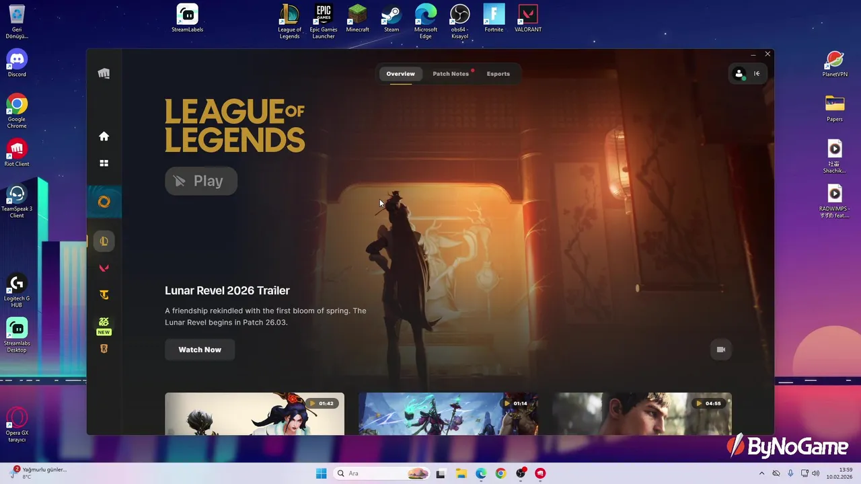Expand hidden system tray icons
The height and width of the screenshot is (484, 861).
(761, 473)
